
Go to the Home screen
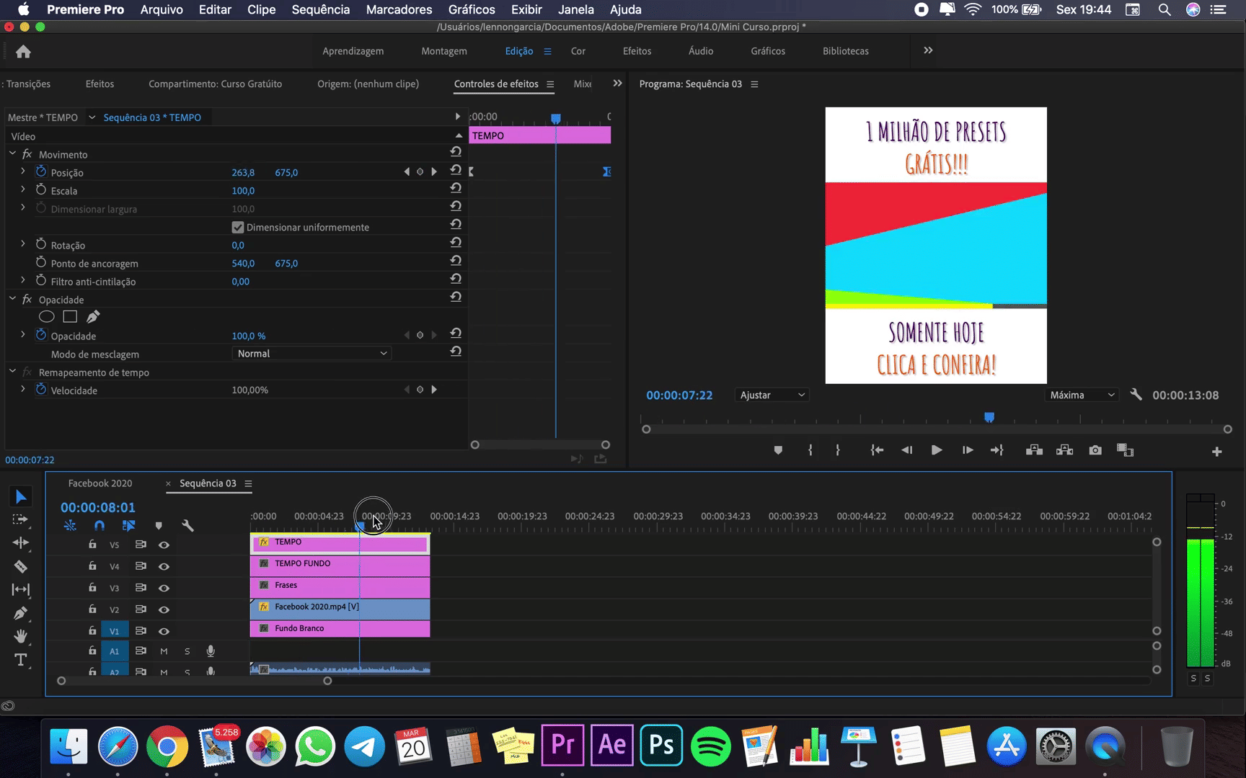click(23, 52)
